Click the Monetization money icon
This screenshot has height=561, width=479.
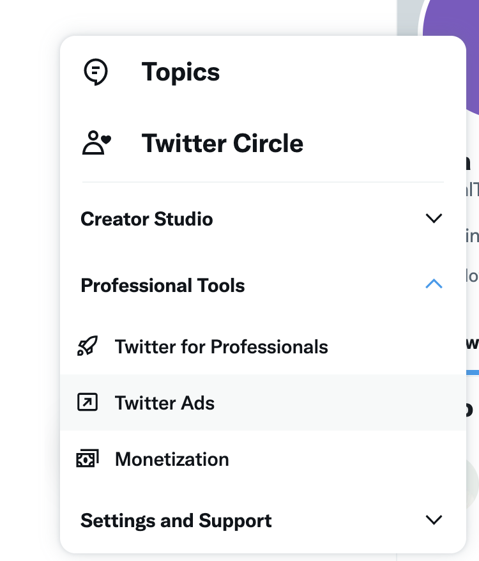87,458
